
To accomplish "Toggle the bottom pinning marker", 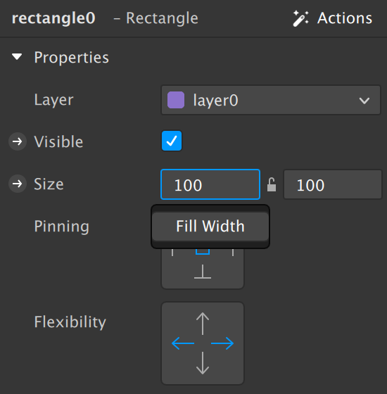I will (203, 272).
